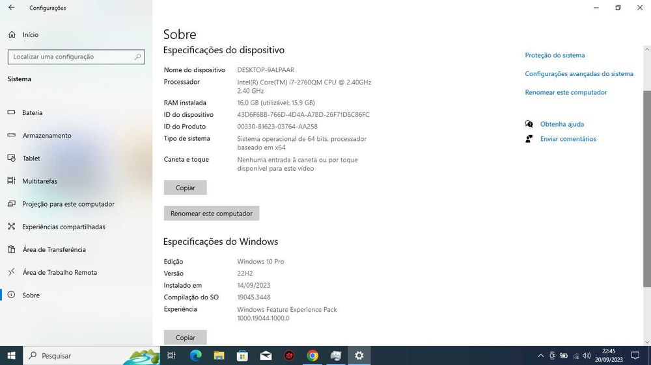The image size is (651, 365).
Task: Go back with the arrow next to Configurações
Action: pyautogui.click(x=11, y=7)
